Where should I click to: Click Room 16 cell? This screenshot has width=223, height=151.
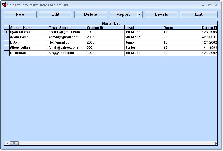pos(182,43)
